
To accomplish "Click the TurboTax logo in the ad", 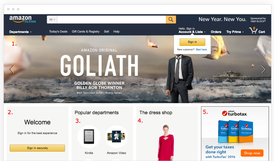I will [x=235, y=113].
